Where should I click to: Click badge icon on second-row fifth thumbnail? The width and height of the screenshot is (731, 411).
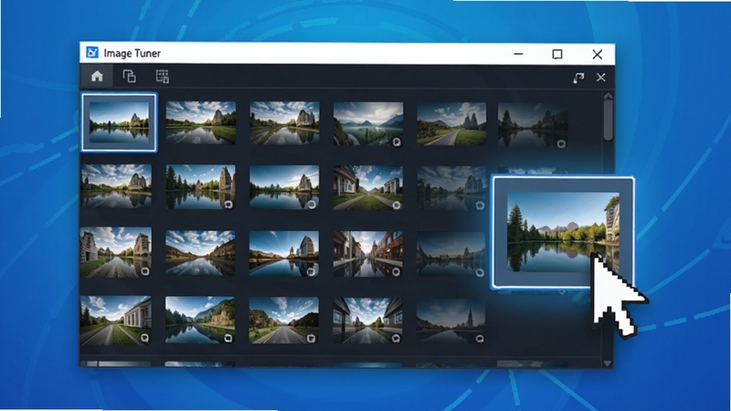pos(480,205)
